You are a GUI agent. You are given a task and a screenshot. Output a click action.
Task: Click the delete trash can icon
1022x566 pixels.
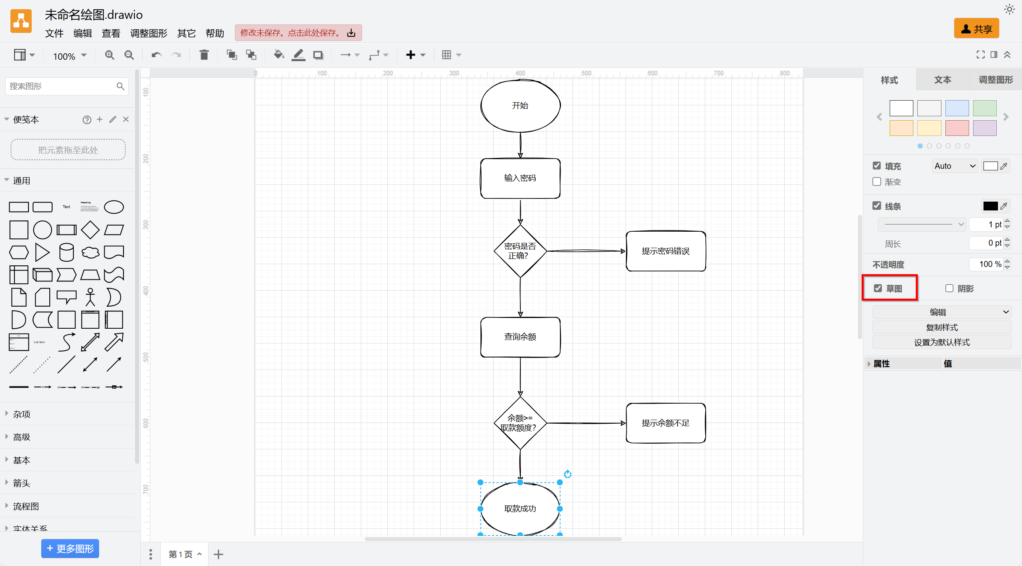(x=204, y=55)
